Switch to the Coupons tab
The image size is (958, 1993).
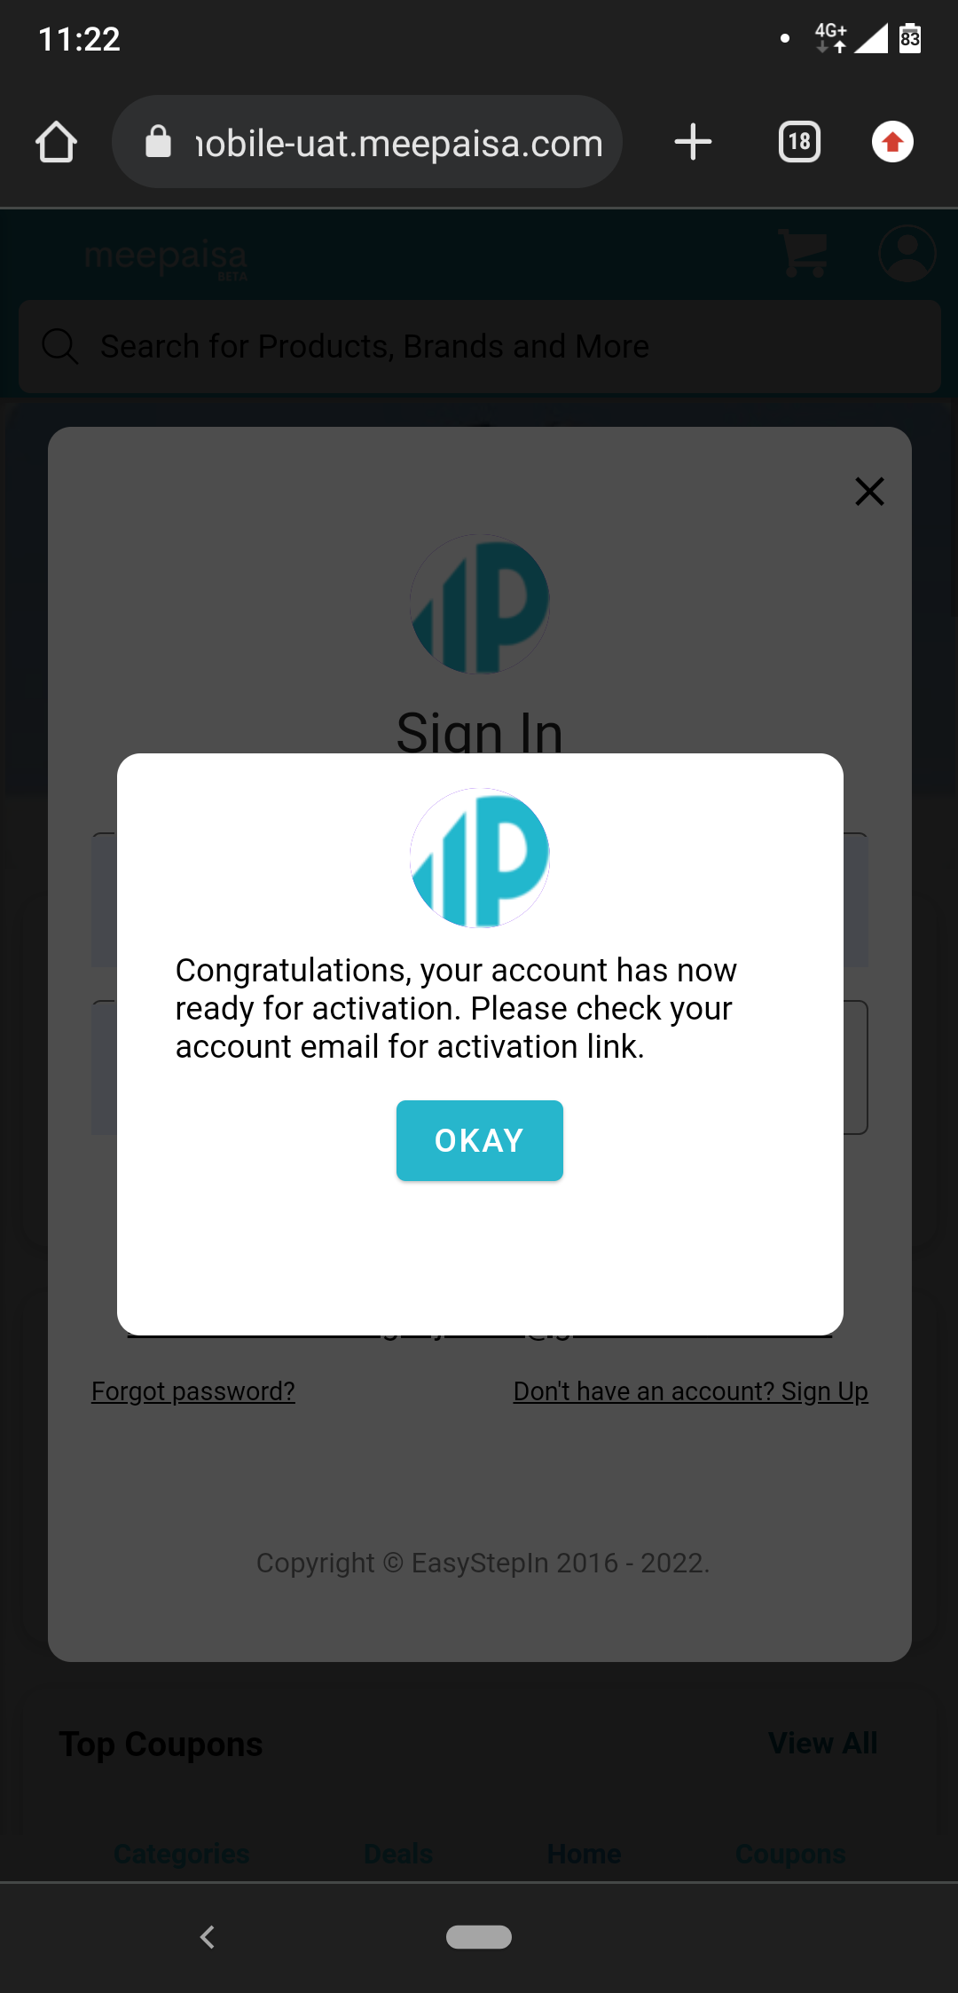tap(791, 1854)
